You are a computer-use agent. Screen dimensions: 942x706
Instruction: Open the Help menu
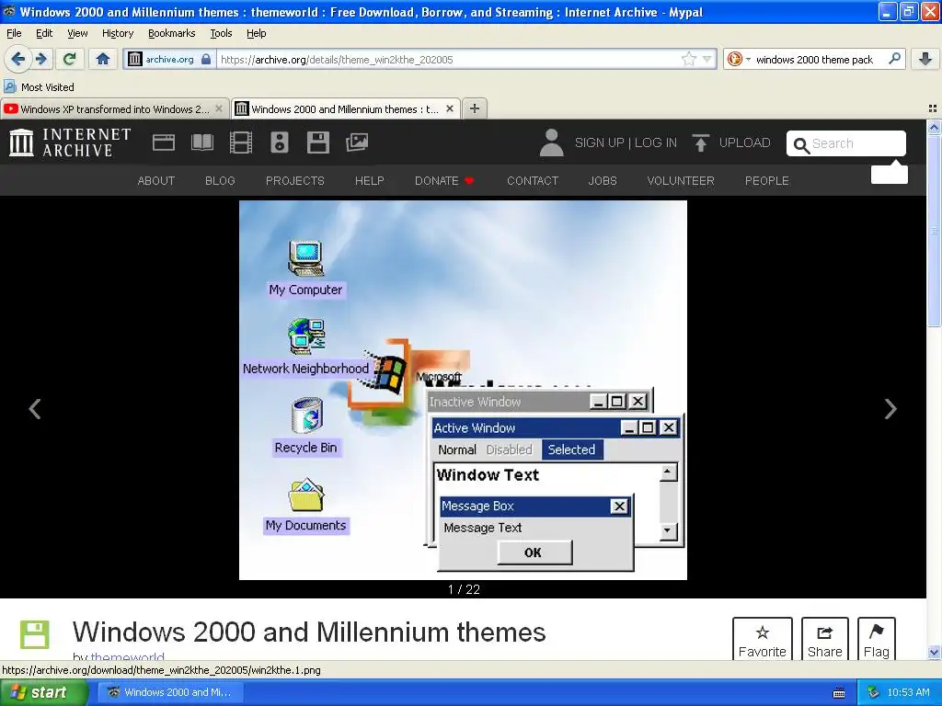pos(256,33)
